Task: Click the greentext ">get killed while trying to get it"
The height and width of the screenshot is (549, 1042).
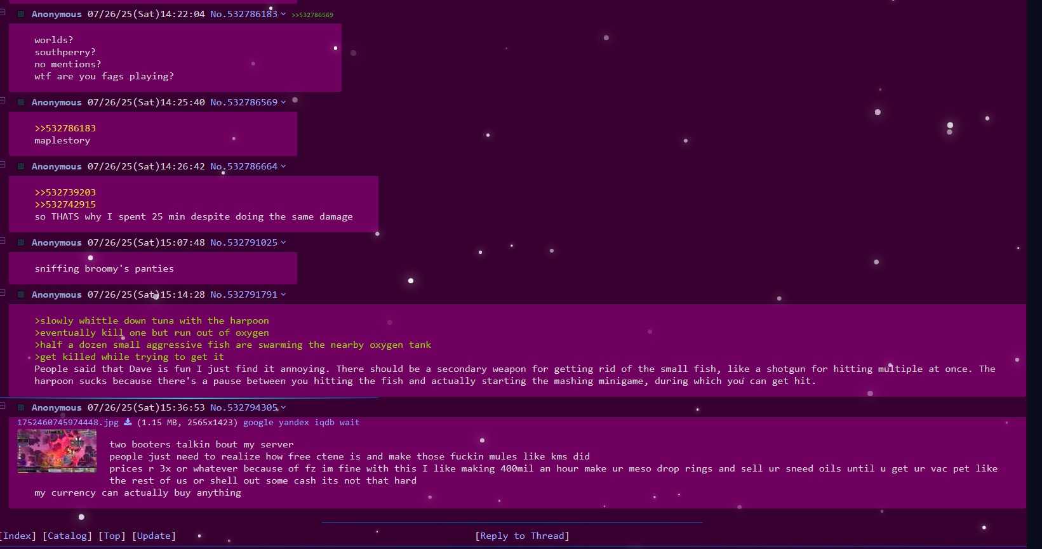Action: point(130,357)
